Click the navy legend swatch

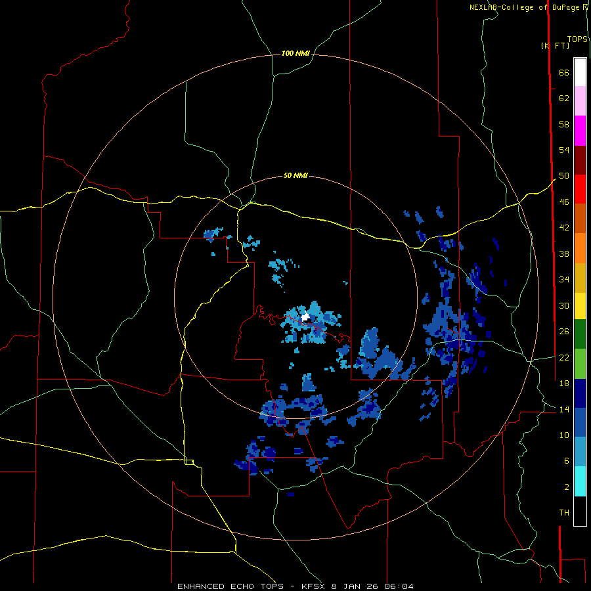click(580, 393)
